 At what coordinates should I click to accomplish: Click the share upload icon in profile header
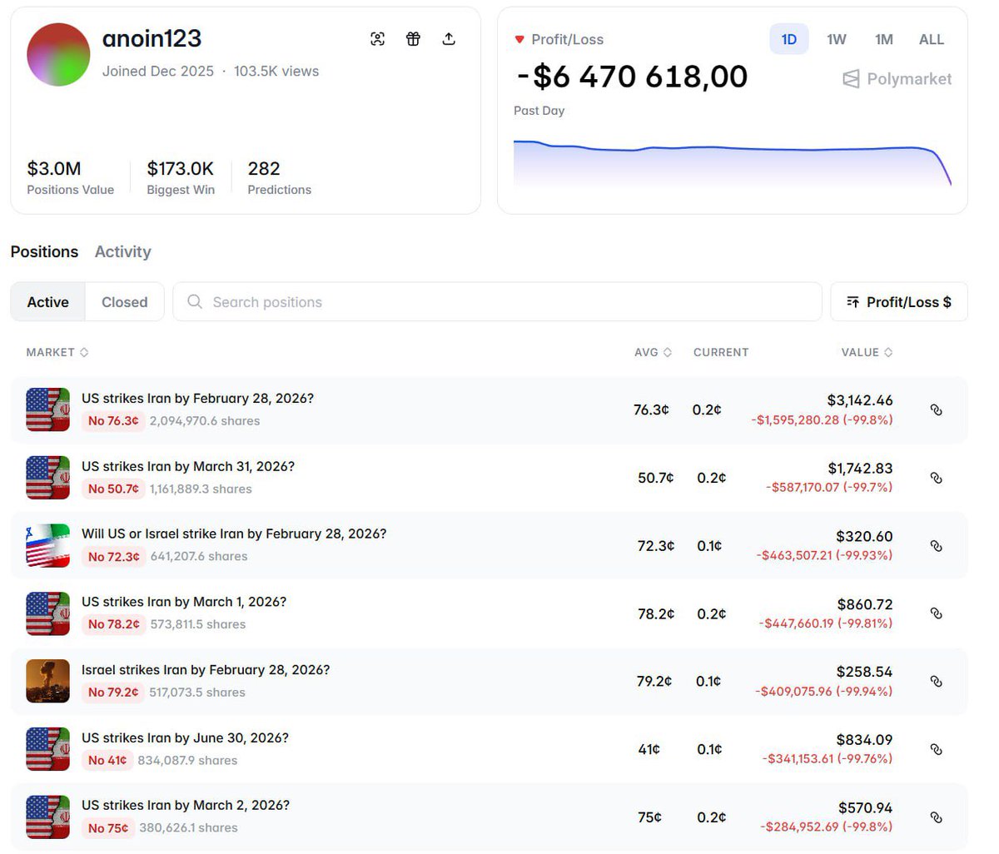coord(449,39)
